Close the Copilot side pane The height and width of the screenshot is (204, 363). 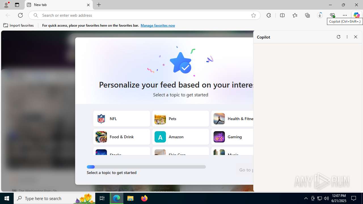pos(356,37)
